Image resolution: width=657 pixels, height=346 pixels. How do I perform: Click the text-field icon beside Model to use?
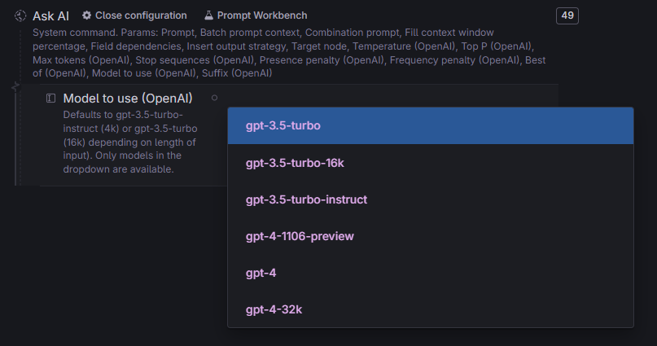pos(50,99)
